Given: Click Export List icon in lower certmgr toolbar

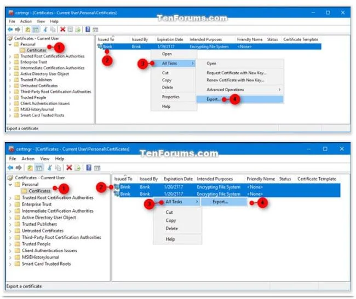Looking at the screenshot, I should pyautogui.click(x=77, y=168).
